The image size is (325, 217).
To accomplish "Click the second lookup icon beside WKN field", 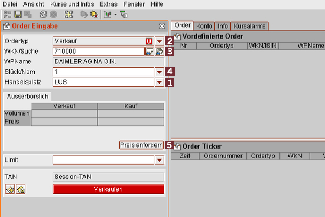I will (x=159, y=52).
